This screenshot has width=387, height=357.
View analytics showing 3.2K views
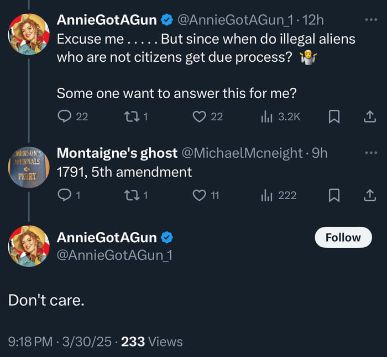coord(267,116)
